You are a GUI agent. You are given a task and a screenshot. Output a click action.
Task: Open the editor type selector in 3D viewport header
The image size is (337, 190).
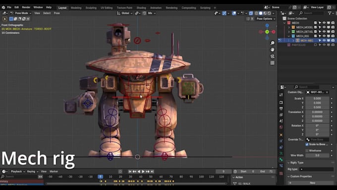tap(5, 13)
